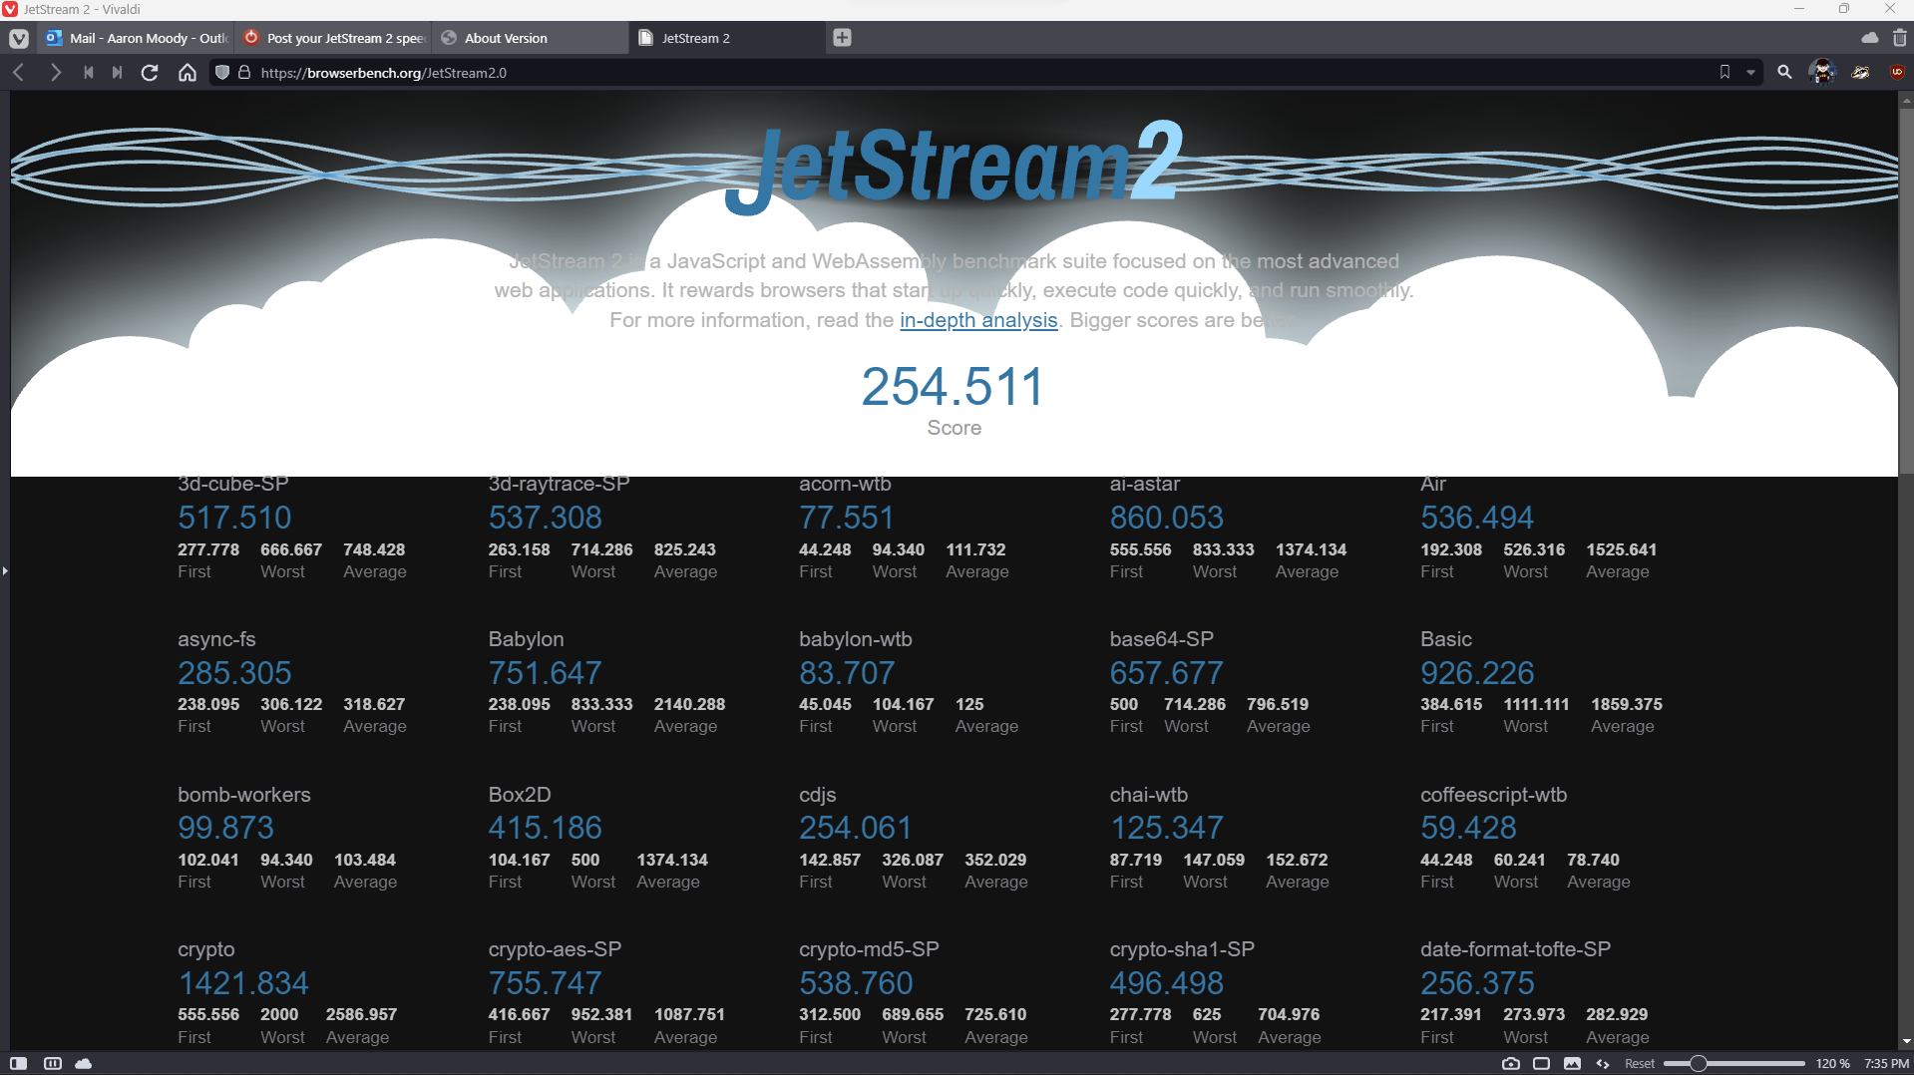Image resolution: width=1914 pixels, height=1075 pixels.
Task: Expand the address bar history dropdown
Action: [x=1750, y=72]
